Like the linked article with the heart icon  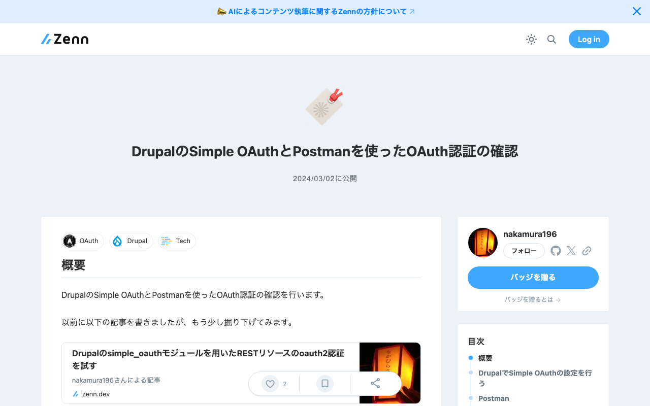coord(270,384)
